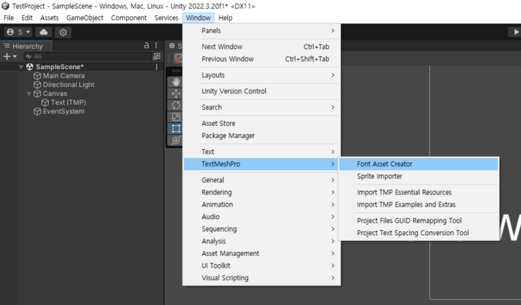Collapse the Canvas tree node
The height and width of the screenshot is (305, 521).
click(x=29, y=94)
